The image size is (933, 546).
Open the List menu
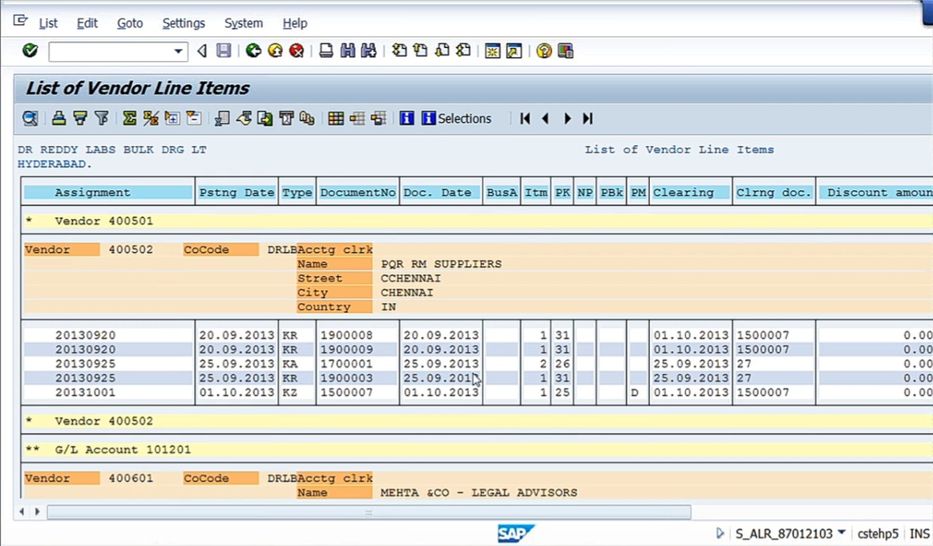(48, 23)
